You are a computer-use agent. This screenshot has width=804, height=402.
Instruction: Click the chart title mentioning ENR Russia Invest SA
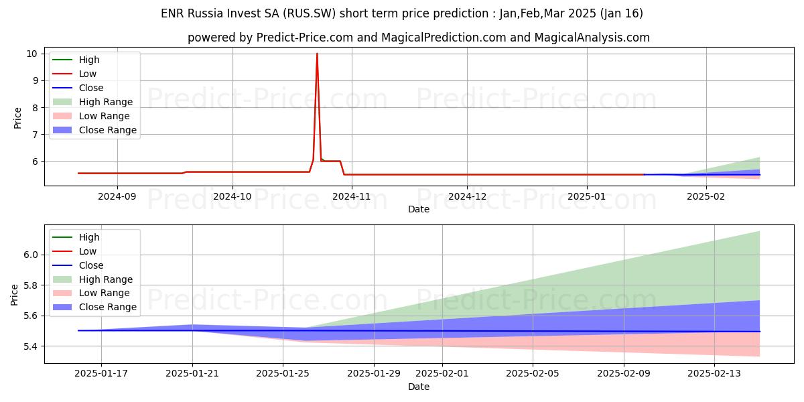point(402,13)
